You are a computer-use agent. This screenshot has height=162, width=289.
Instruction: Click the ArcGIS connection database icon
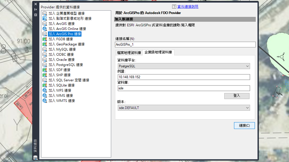(45, 24)
